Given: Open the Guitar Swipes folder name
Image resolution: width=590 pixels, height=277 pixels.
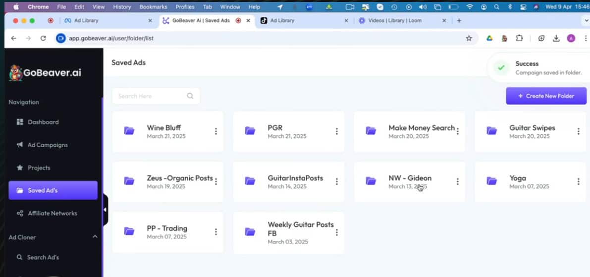Looking at the screenshot, I should (532, 128).
